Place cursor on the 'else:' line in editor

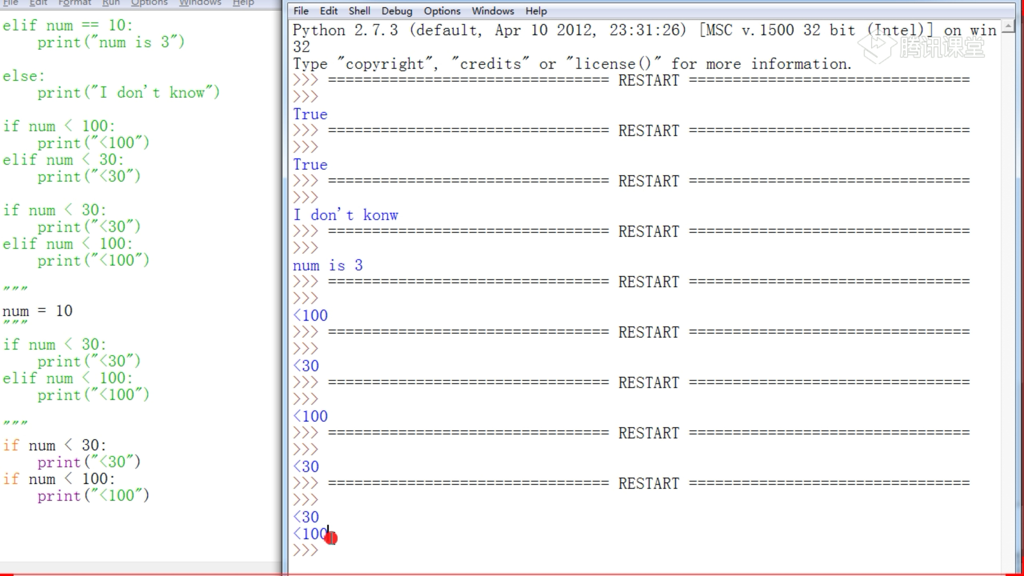23,76
